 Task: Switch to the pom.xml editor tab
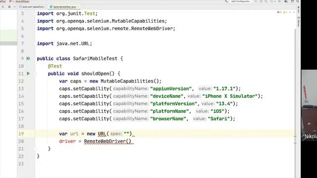tap(33, 6)
